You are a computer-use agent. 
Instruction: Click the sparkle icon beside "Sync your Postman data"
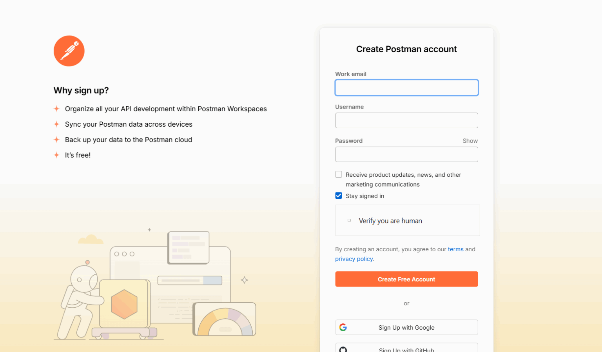click(x=56, y=124)
